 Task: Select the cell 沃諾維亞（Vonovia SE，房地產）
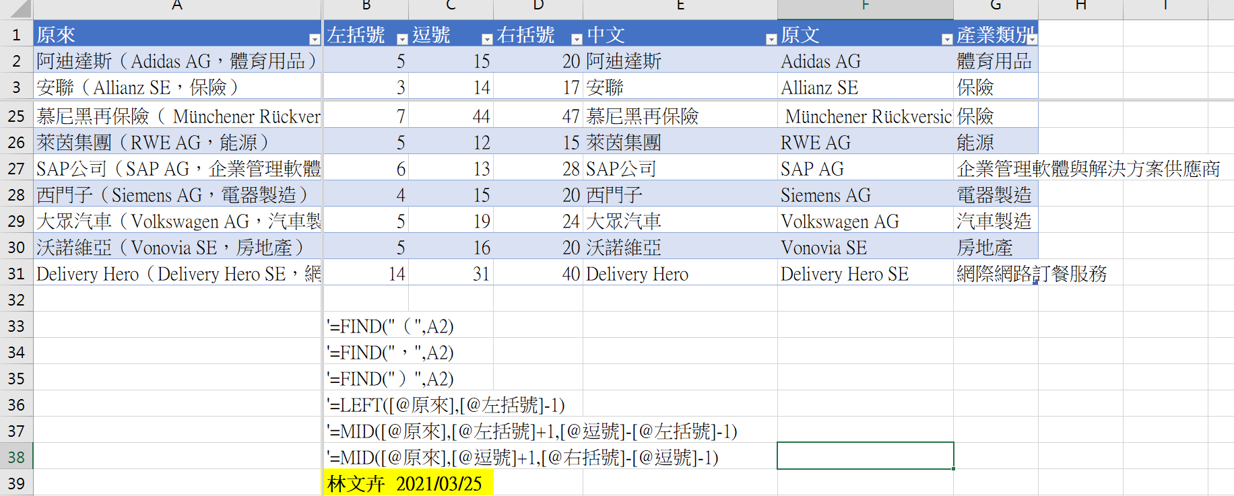click(177, 247)
